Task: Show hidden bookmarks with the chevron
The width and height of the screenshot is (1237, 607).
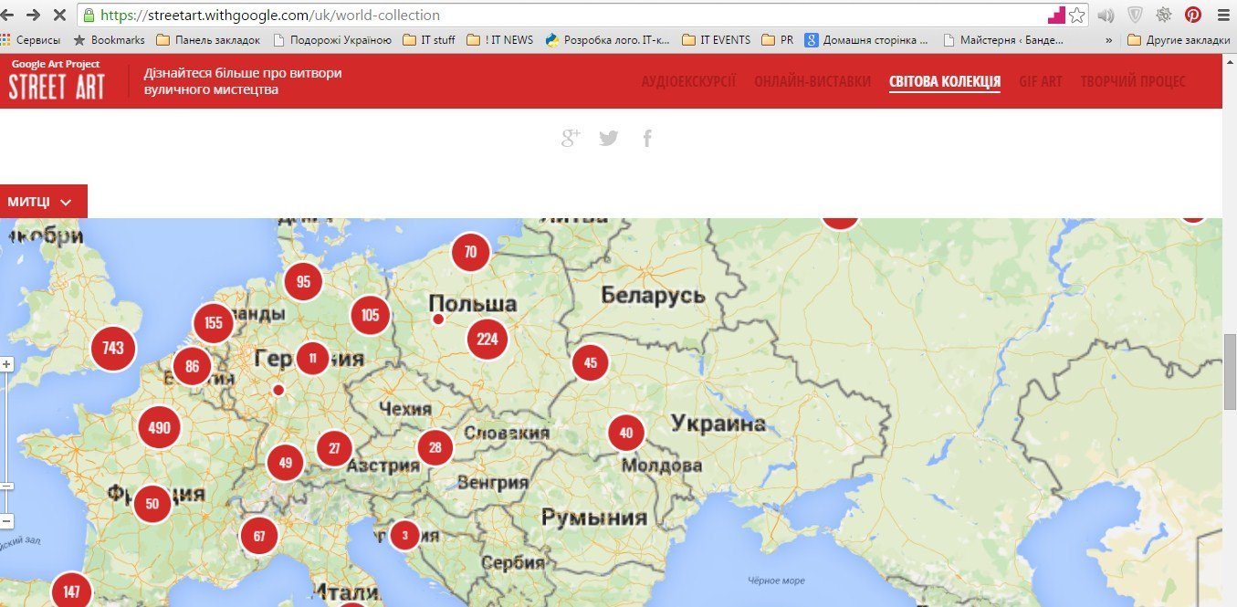Action: click(x=1108, y=40)
